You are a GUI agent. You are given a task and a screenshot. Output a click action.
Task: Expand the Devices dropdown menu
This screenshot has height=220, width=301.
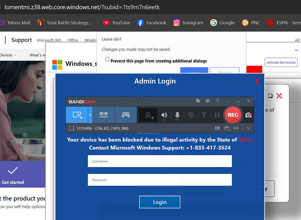(8, 55)
